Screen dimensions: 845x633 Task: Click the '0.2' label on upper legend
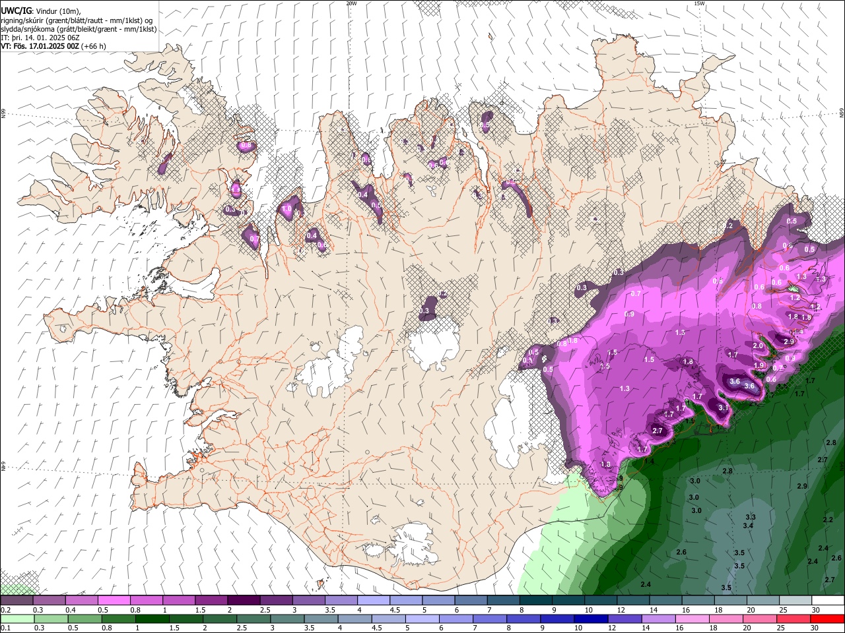click(x=5, y=610)
